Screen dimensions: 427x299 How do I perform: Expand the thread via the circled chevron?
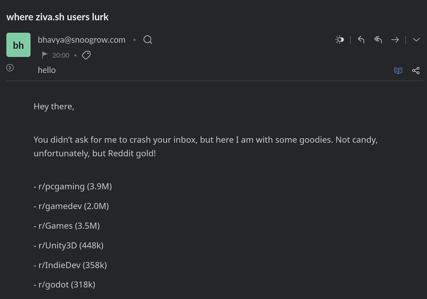(10, 68)
